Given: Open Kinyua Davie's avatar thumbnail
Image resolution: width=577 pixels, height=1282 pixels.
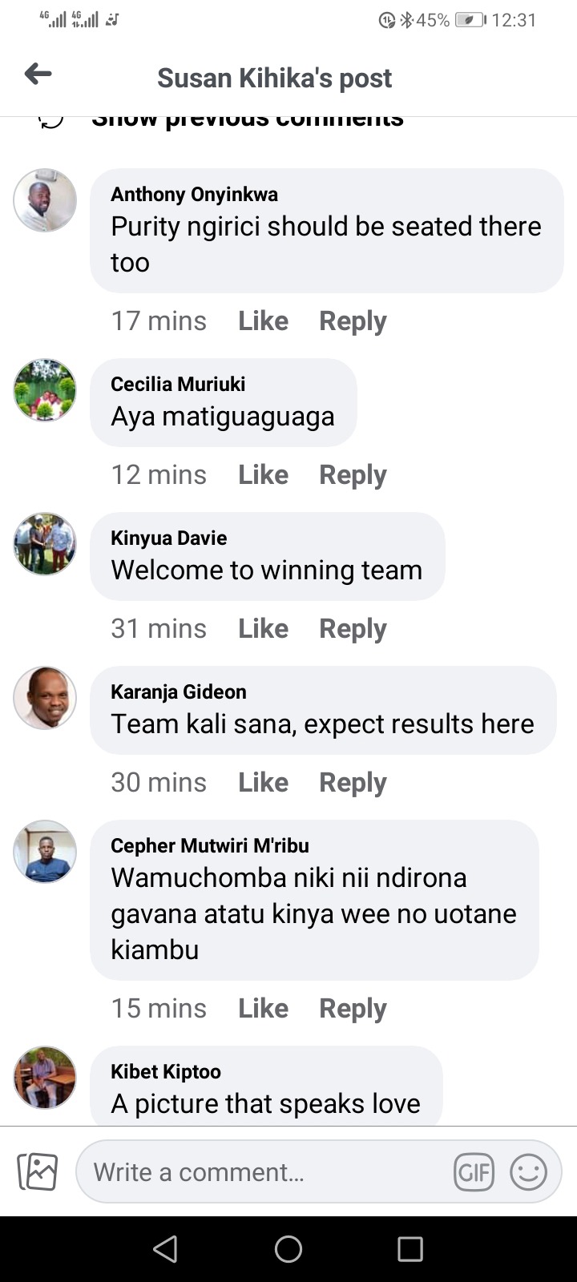Looking at the screenshot, I should click(x=45, y=544).
